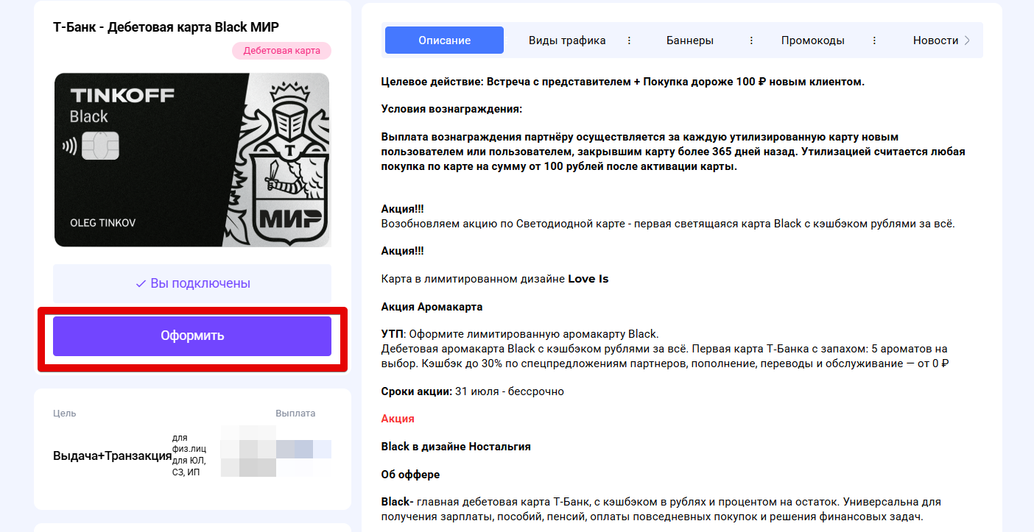Viewport: 1034px width, 532px height.
Task: Click TINKOFF Black logo on card image
Action: [x=122, y=105]
